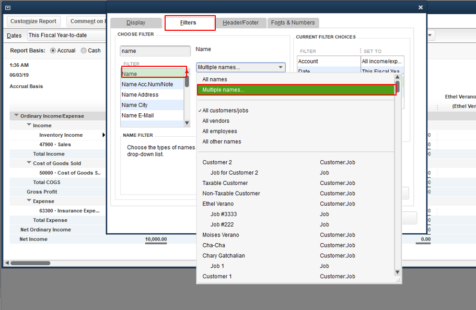Click the name dropdown resize grip

(398, 281)
